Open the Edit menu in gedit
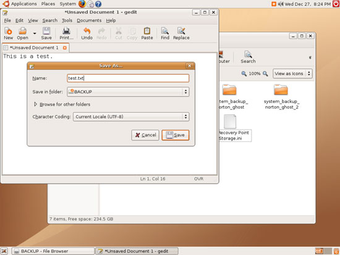 [x=19, y=20]
